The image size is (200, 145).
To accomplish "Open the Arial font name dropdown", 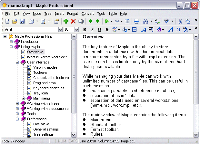I will (x=60, y=30).
